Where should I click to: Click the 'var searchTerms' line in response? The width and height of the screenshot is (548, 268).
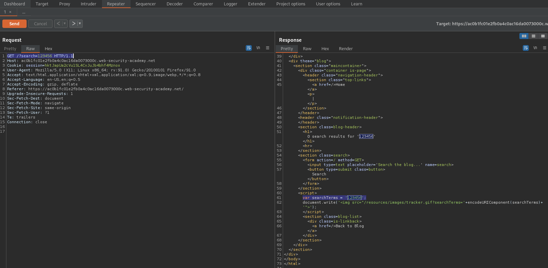pos(334,198)
